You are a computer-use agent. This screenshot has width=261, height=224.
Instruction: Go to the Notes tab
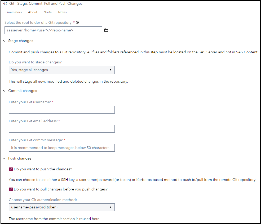tap(63, 12)
